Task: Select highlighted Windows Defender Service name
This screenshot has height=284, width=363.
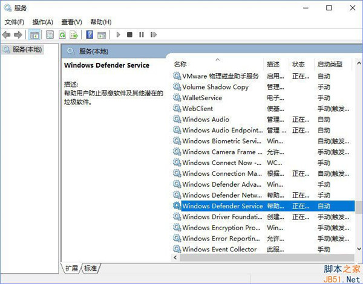Action: point(223,206)
